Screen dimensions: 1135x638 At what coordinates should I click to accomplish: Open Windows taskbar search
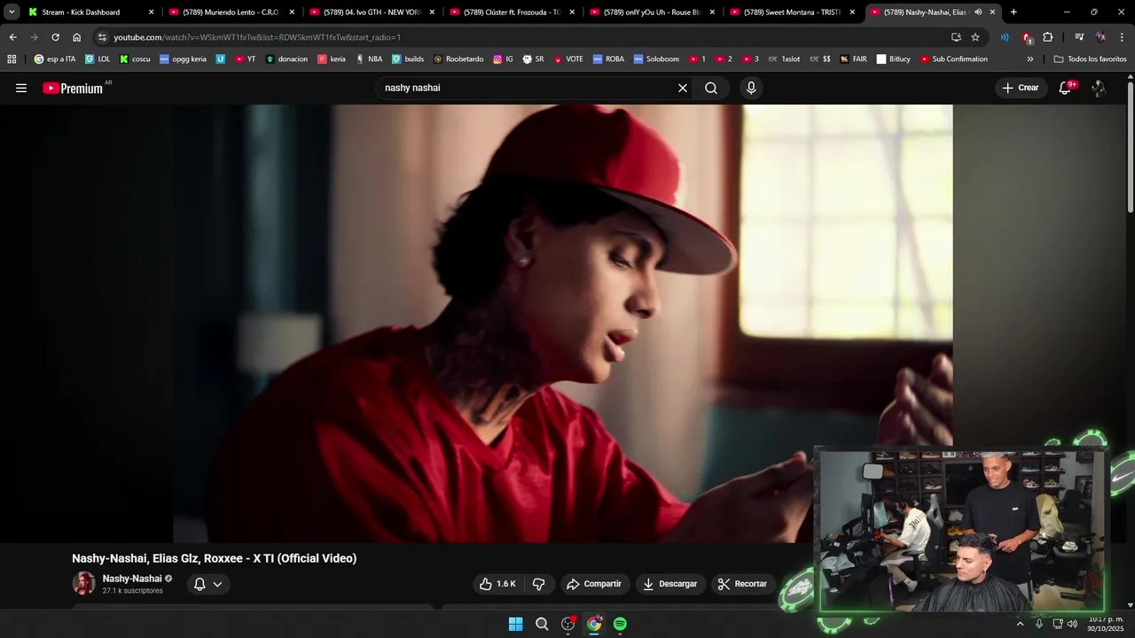pyautogui.click(x=542, y=624)
